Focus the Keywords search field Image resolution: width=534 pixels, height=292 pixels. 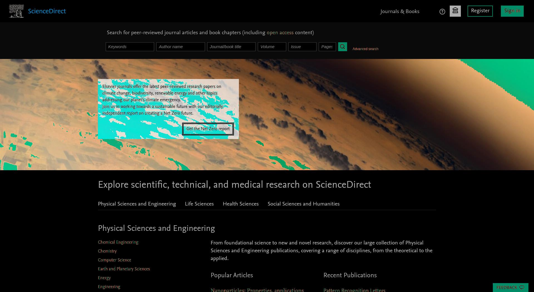click(x=130, y=47)
